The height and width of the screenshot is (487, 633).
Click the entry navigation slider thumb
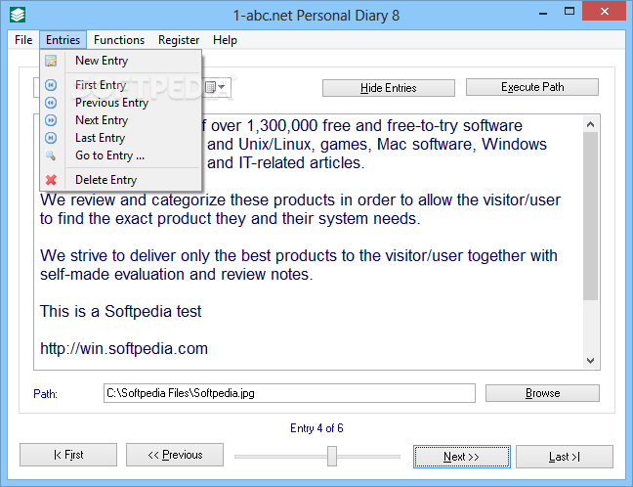pyautogui.click(x=332, y=456)
